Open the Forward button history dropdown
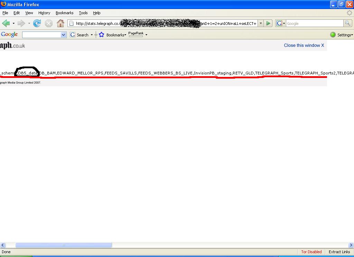 click(29, 23)
